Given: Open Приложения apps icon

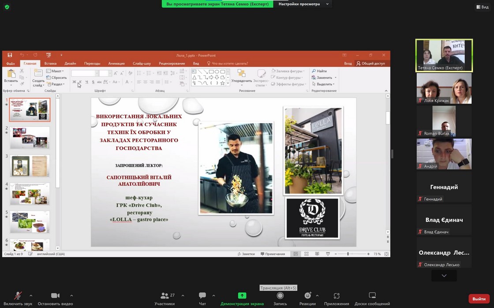Looking at the screenshot, I should pos(337,296).
